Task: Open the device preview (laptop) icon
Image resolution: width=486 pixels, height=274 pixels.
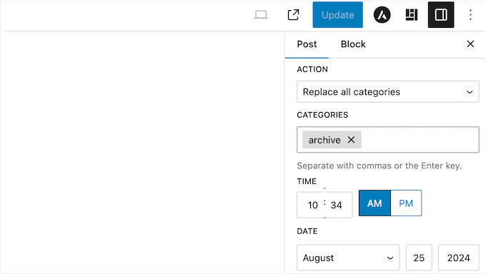Action: click(x=261, y=15)
